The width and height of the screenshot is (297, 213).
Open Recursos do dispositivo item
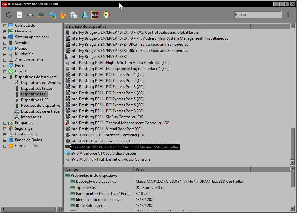point(41,105)
